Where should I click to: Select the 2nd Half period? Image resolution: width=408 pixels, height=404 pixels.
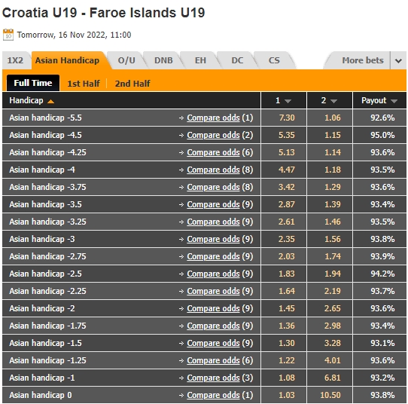pos(132,84)
